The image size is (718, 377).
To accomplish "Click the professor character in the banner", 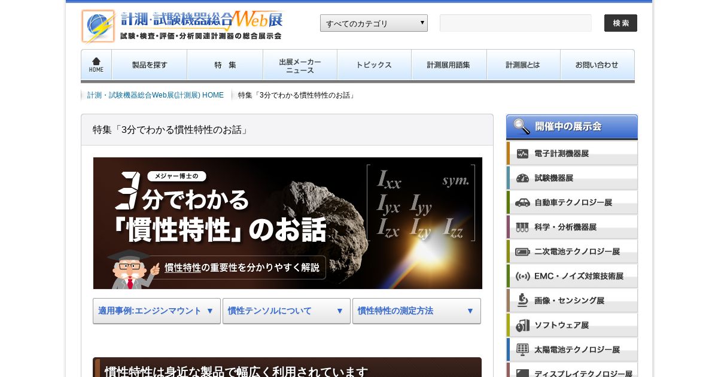I will pyautogui.click(x=133, y=269).
